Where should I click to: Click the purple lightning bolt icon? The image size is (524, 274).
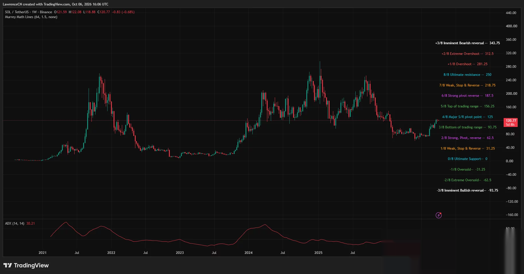click(439, 215)
